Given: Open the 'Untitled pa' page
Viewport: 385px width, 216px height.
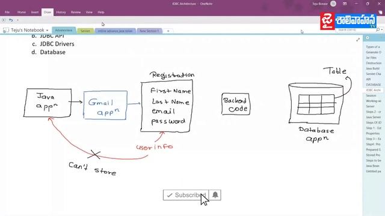Looking at the screenshot, I should click(373, 171).
